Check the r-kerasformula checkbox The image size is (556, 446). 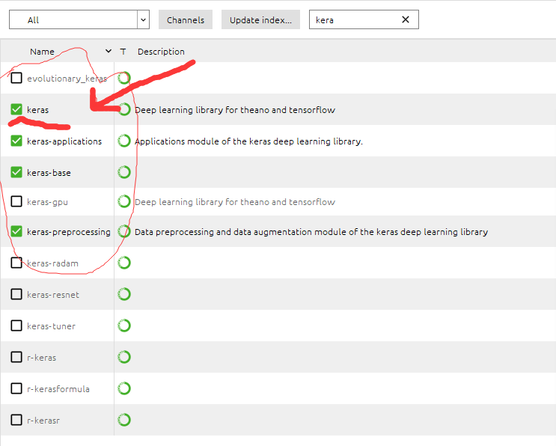(x=16, y=388)
